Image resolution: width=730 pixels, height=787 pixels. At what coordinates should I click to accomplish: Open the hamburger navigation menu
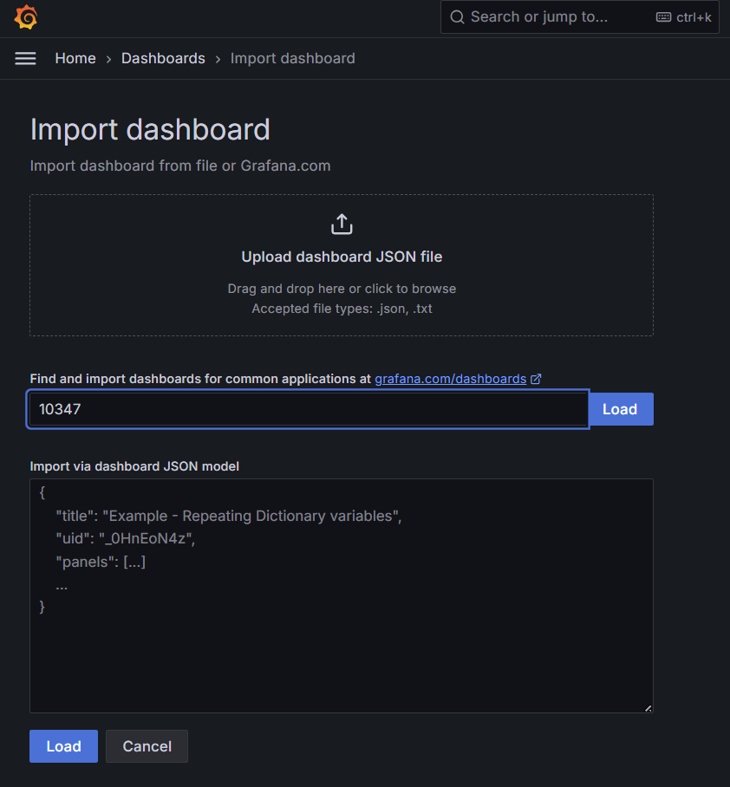point(26,59)
